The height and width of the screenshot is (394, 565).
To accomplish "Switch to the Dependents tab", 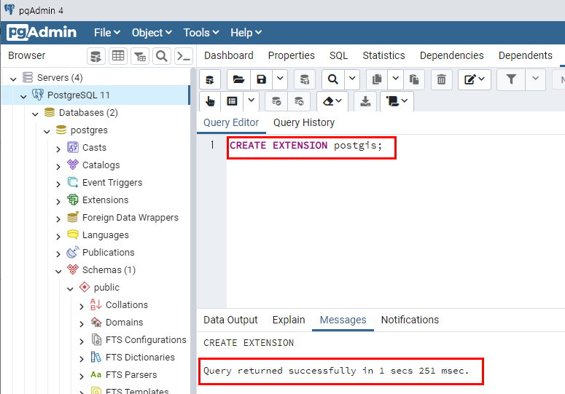I will [x=526, y=55].
